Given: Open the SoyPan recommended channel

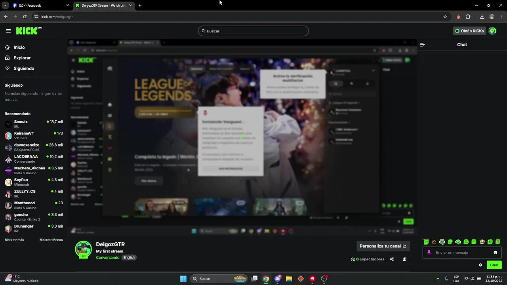Looking at the screenshot, I should [34, 182].
